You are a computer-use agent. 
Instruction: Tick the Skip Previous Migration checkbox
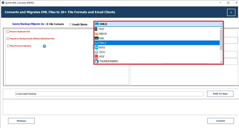[x=8, y=46]
